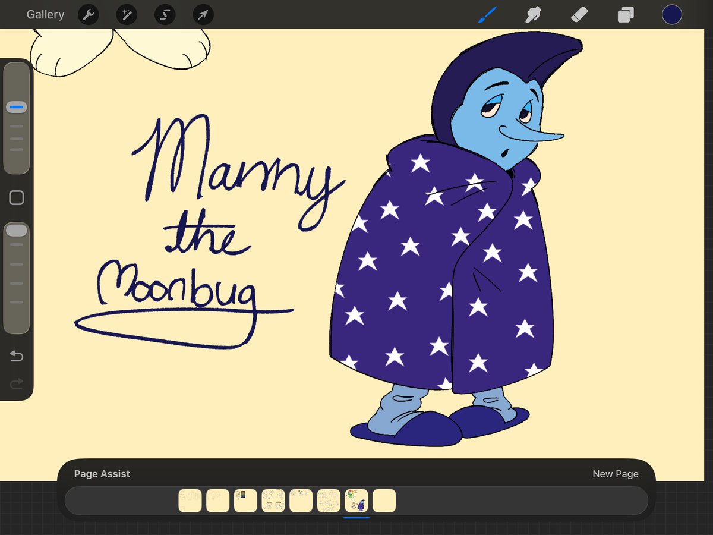Redo using the dimmed redo arrow

click(17, 384)
